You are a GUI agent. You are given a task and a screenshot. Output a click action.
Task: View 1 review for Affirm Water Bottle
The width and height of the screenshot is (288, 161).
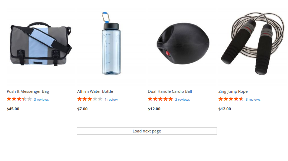pyautogui.click(x=111, y=100)
